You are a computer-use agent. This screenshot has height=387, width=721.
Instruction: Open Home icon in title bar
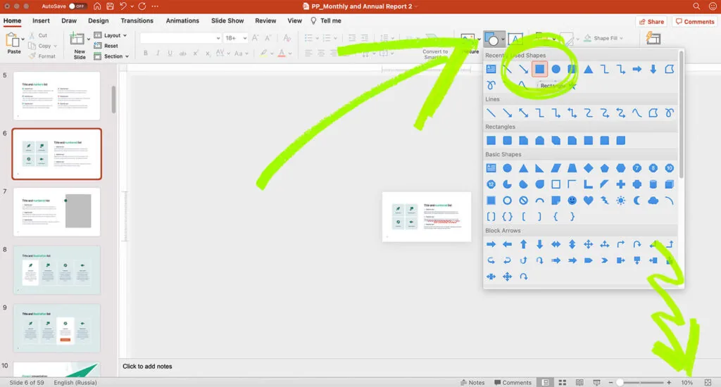click(x=97, y=6)
